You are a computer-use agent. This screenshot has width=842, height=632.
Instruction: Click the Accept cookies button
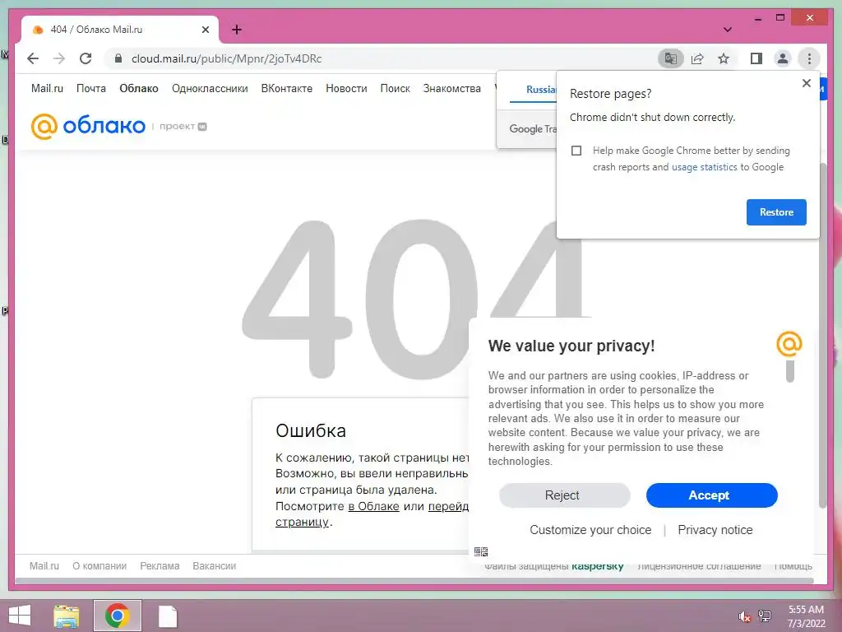click(711, 495)
